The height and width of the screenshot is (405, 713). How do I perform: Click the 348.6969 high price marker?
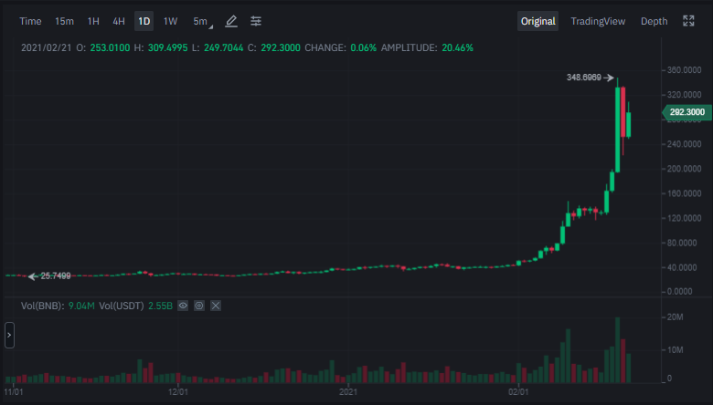coord(584,78)
